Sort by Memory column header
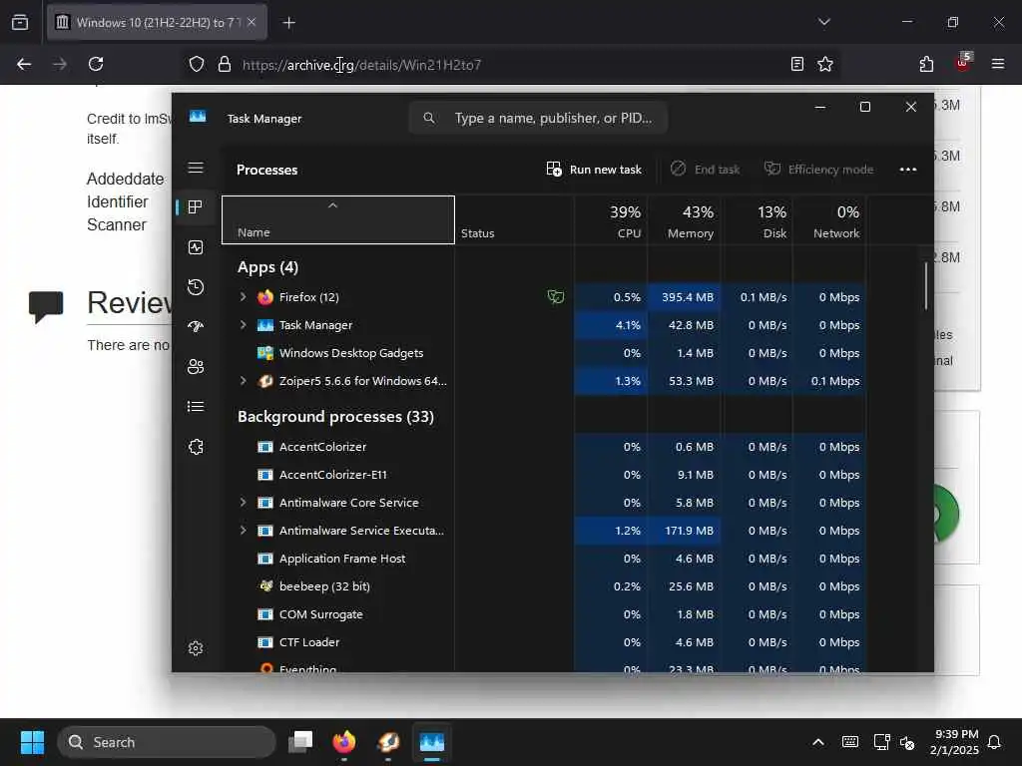Screen dimensions: 1022x766 tap(684, 220)
